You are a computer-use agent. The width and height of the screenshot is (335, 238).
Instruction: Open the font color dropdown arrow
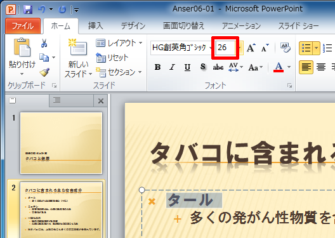(x=289, y=67)
